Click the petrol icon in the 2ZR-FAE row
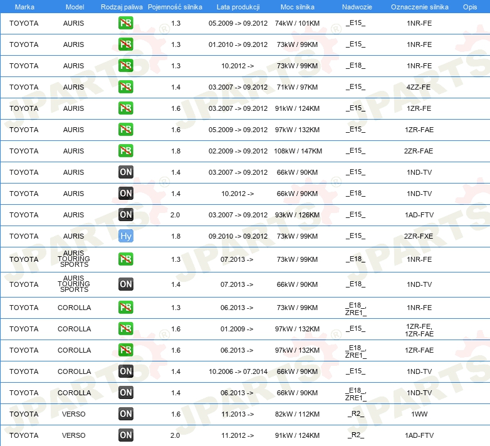This screenshot has width=490, height=446. coord(125,150)
